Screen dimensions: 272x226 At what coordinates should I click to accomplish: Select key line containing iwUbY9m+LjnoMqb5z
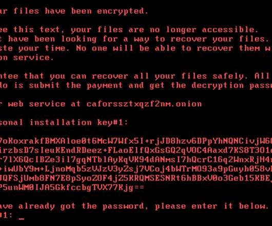pyautogui.click(x=136, y=169)
